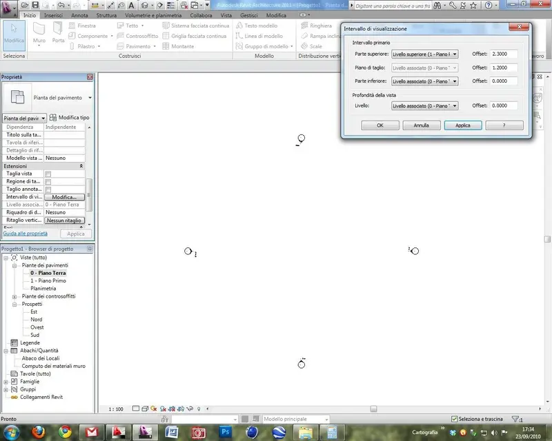Select the Controsoffitto ceiling tool
This screenshot has height=441, width=552.
click(x=137, y=36)
